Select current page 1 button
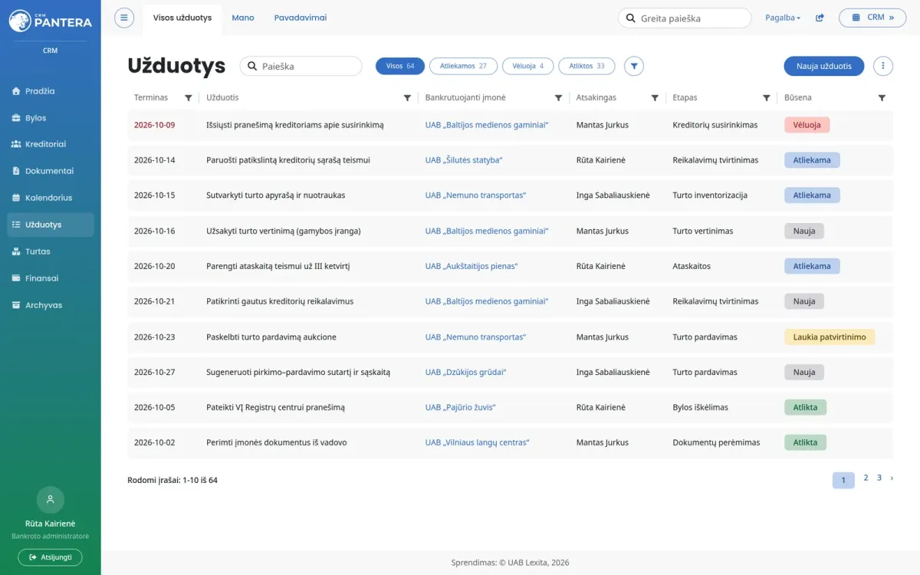 pyautogui.click(x=843, y=480)
